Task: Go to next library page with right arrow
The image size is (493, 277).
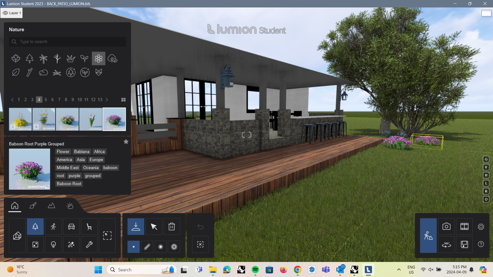Action: click(x=107, y=100)
